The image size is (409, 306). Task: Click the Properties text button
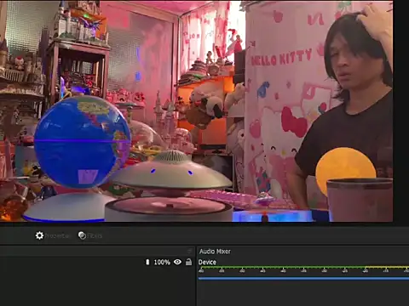tap(57, 235)
